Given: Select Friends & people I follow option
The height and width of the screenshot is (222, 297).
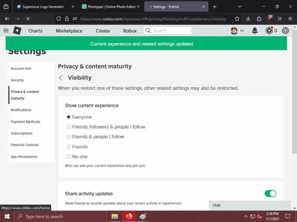Looking at the screenshot, I should (x=68, y=137).
